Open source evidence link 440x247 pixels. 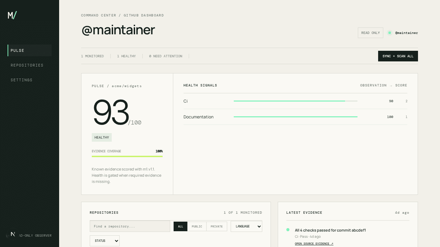click(314, 244)
